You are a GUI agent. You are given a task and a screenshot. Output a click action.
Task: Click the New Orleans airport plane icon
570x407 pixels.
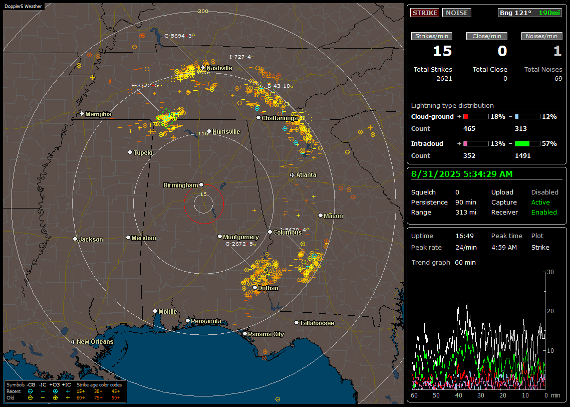[x=73, y=342]
